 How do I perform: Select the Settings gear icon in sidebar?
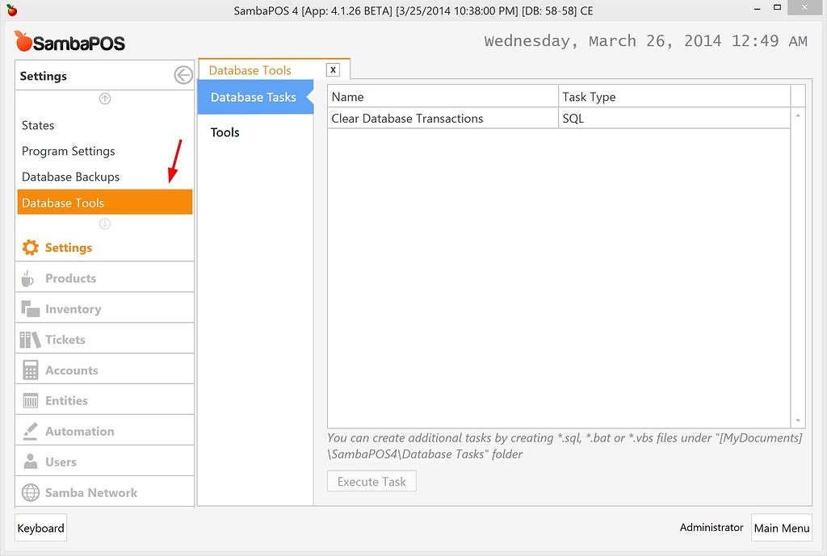pos(32,247)
